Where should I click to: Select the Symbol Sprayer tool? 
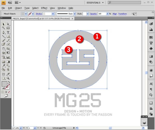3,57
